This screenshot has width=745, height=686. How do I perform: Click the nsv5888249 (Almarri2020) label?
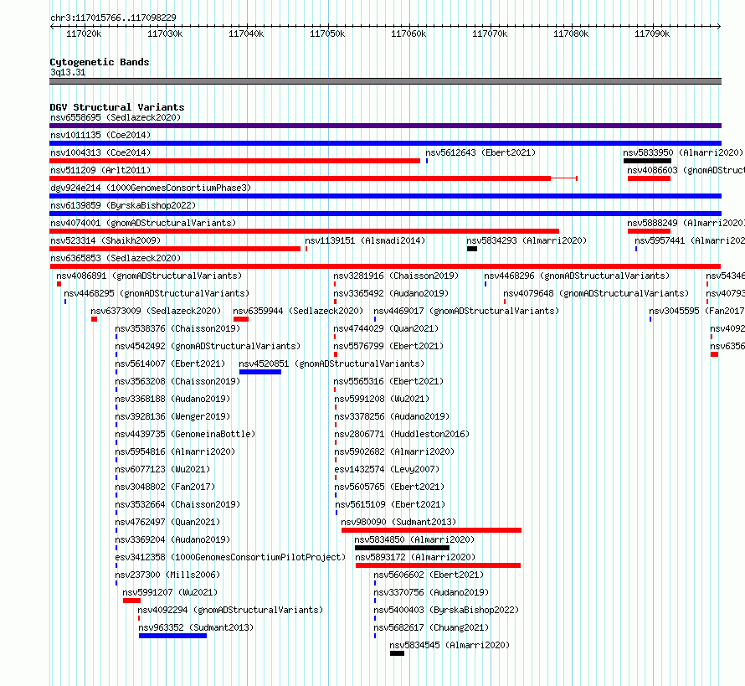point(686,223)
